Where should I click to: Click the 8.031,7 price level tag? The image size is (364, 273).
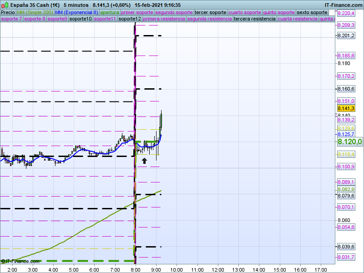coord(346,257)
